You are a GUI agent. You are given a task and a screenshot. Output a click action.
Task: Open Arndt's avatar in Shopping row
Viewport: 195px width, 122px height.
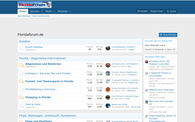click(x=108, y=97)
